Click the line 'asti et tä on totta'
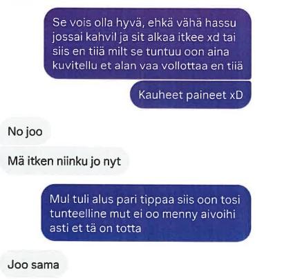 click(95, 228)
